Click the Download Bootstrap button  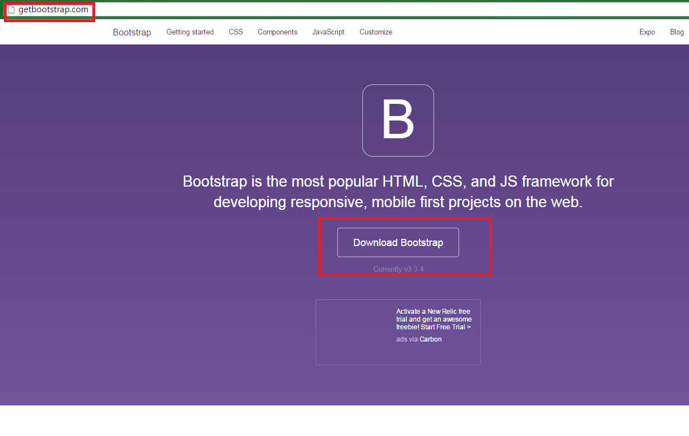(x=398, y=242)
